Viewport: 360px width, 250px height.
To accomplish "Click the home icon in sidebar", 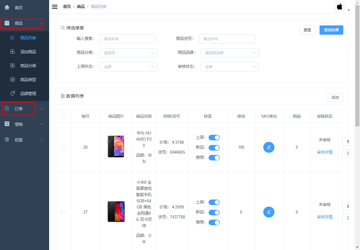I will click(7, 7).
